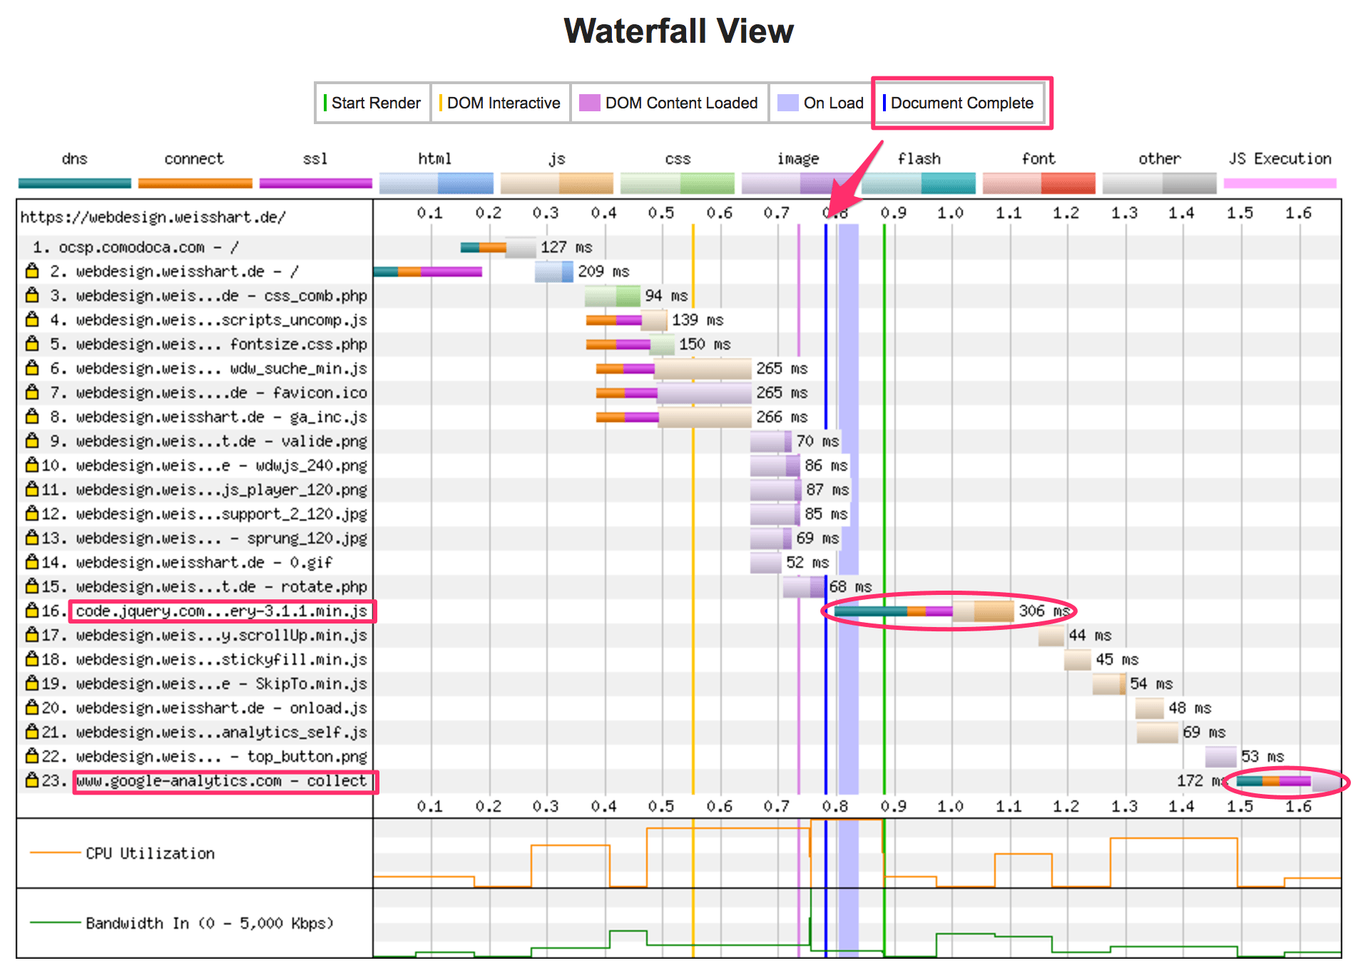Viewport: 1358px width, 973px height.
Task: Click the lock icon beside SkipTo.min.js request
Action: (32, 683)
